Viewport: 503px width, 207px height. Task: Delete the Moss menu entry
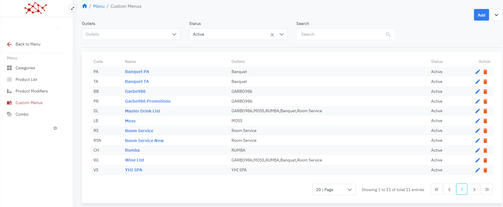pyautogui.click(x=485, y=121)
